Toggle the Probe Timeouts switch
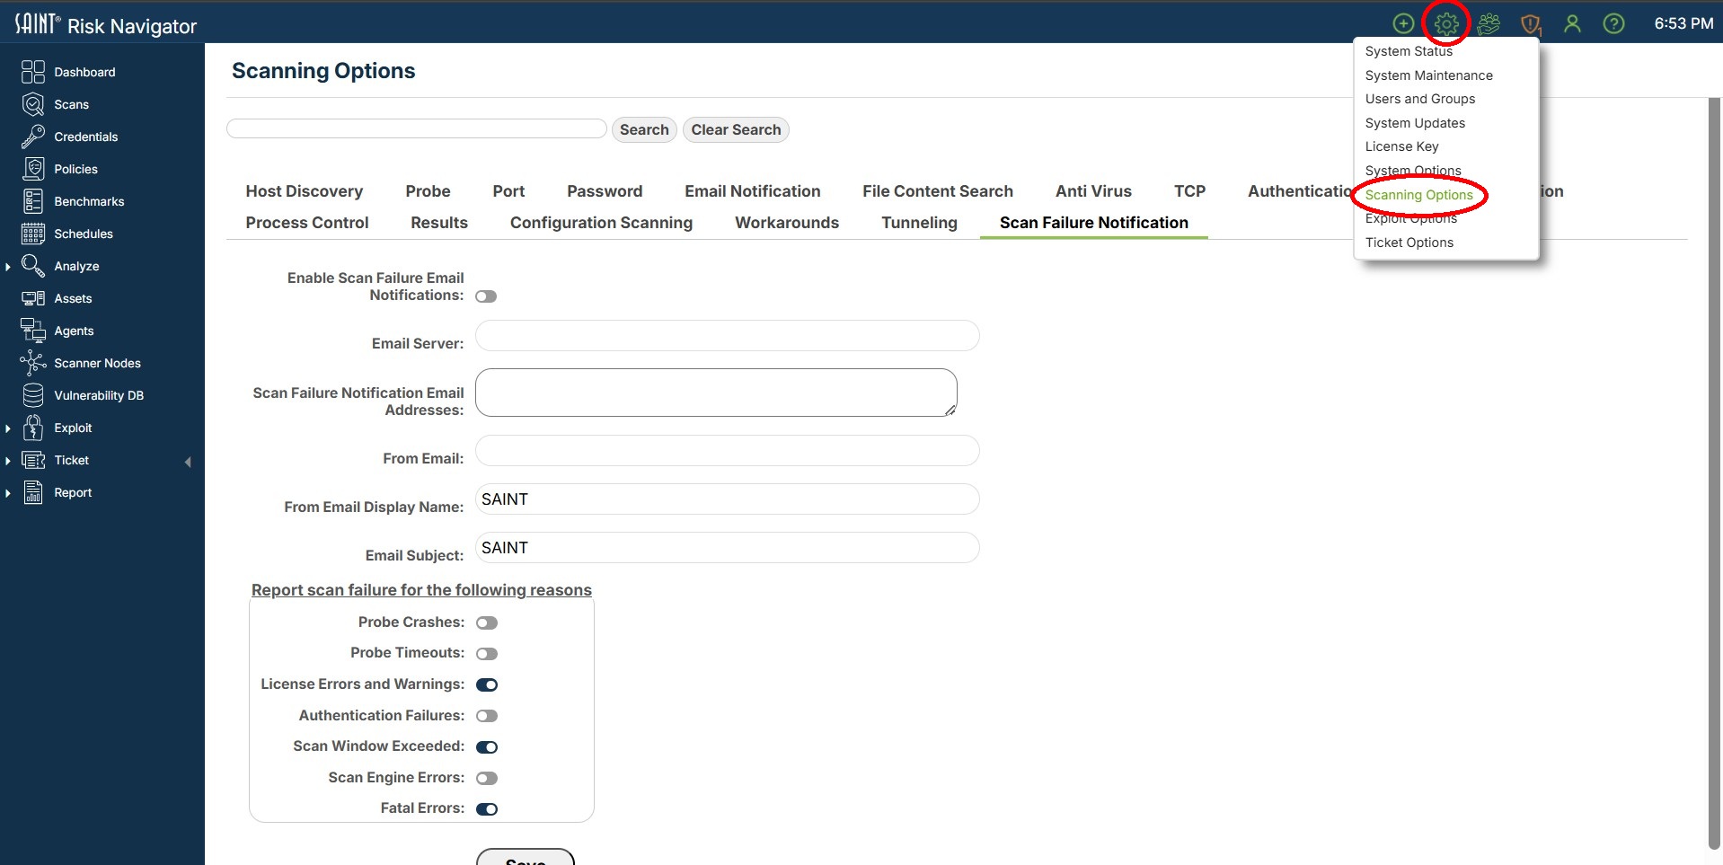Image resolution: width=1723 pixels, height=865 pixels. [x=487, y=654]
